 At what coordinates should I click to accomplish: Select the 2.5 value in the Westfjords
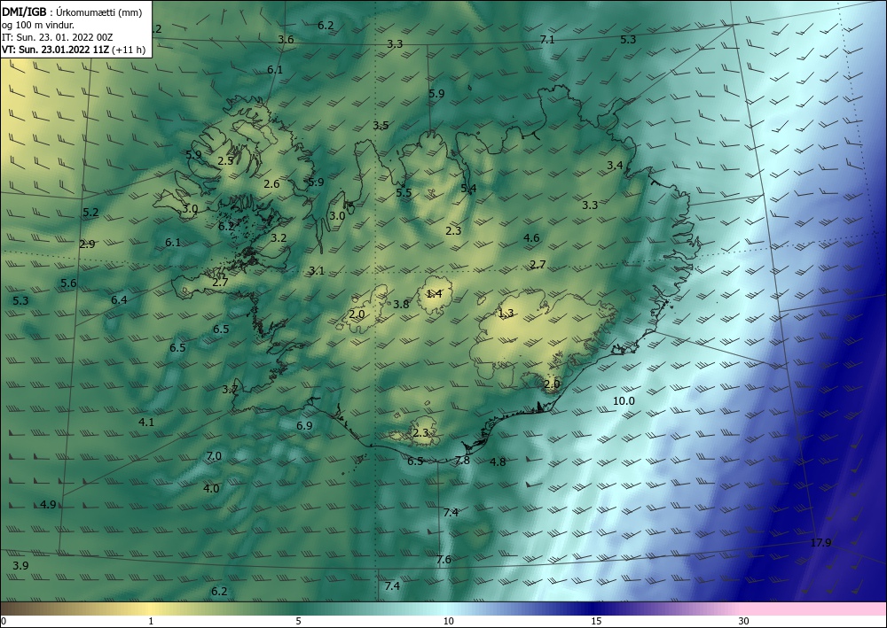(x=225, y=161)
